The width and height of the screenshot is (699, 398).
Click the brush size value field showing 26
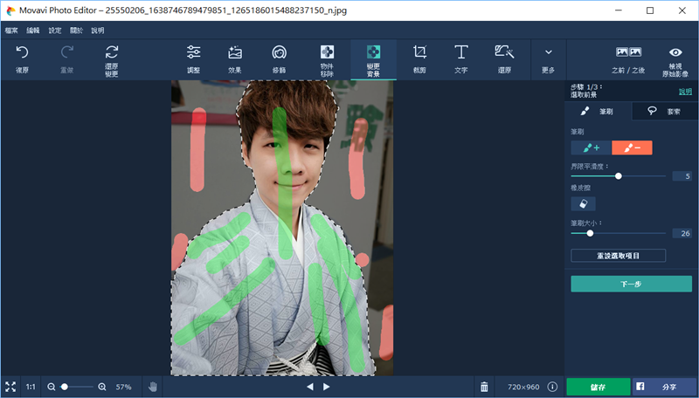click(x=682, y=233)
